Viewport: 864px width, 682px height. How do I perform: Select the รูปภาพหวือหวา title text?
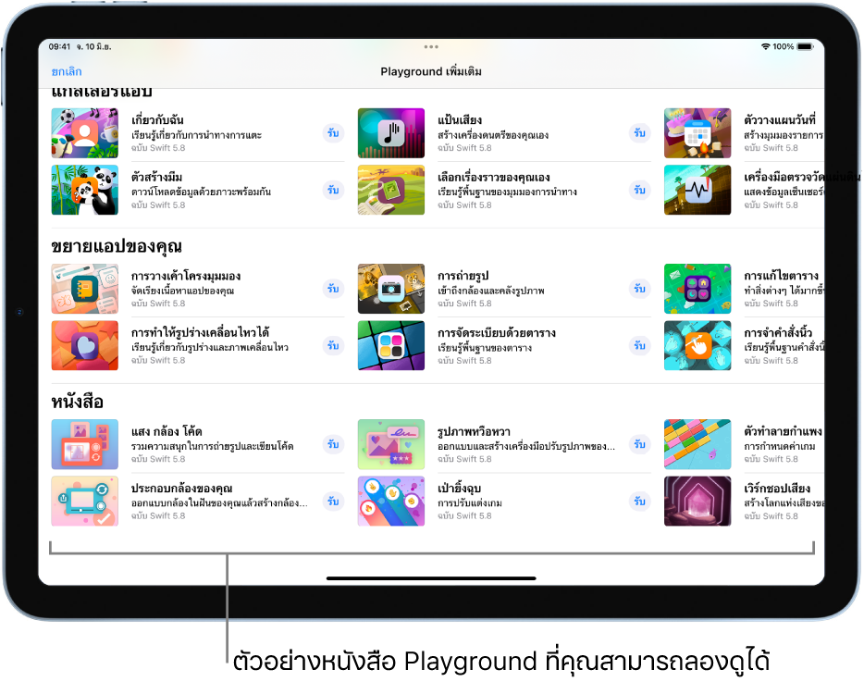coord(474,432)
